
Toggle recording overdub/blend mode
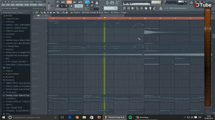[75, 2]
